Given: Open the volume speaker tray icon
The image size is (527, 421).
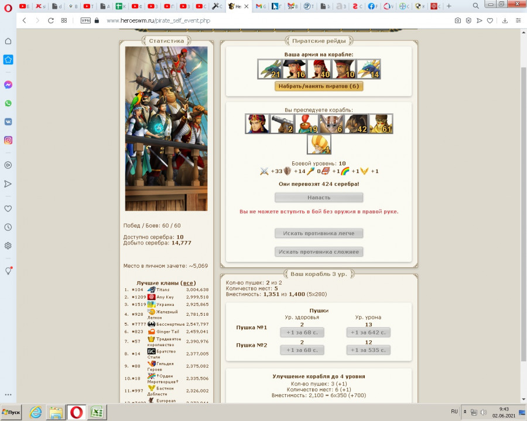Looking at the screenshot, I should click(483, 412).
